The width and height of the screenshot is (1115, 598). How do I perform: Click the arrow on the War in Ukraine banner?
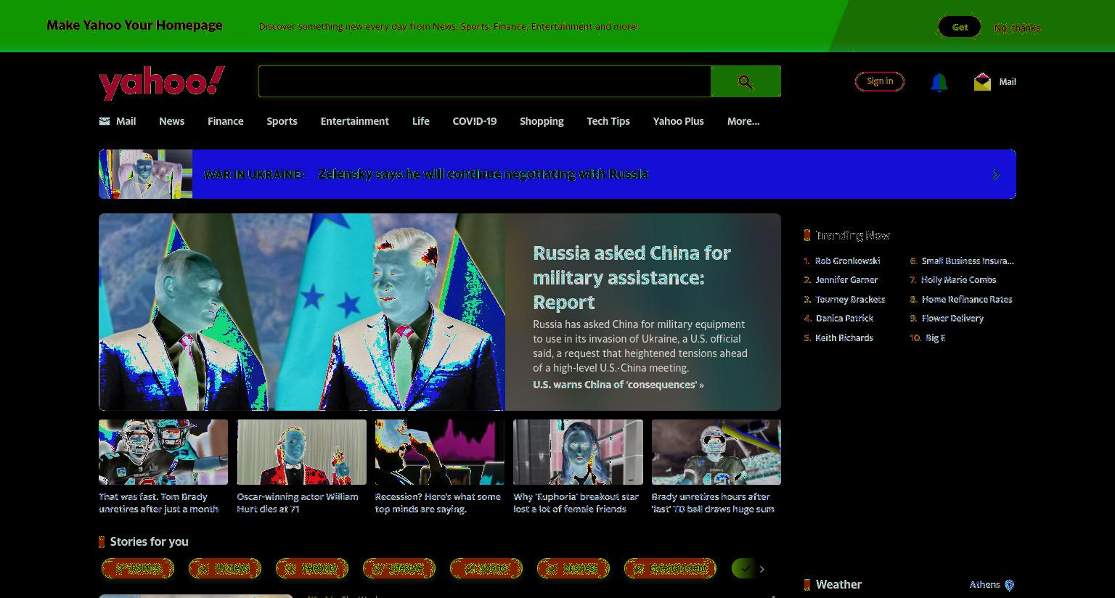pos(996,175)
